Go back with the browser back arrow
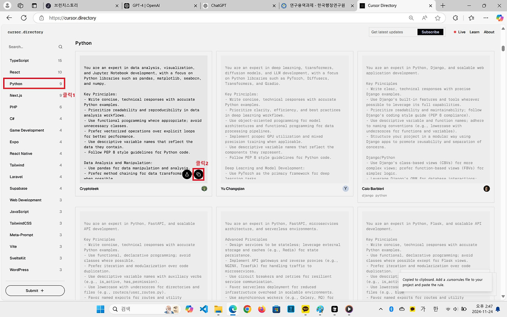This screenshot has width=507, height=317. [10, 18]
